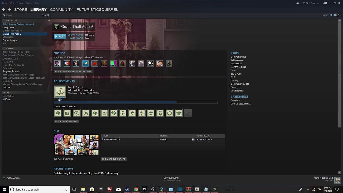Viewport: 343px width, 193px height.
Task: Open Change categories option
Action: coord(241,103)
